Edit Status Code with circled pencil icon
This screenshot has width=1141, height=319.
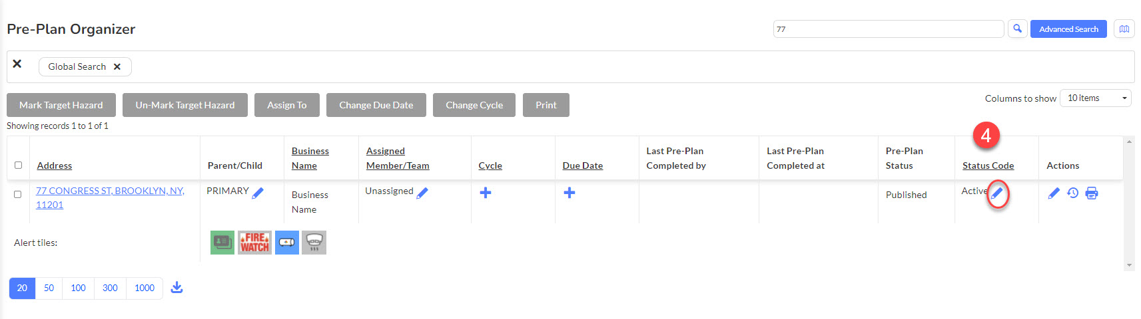[x=997, y=193]
